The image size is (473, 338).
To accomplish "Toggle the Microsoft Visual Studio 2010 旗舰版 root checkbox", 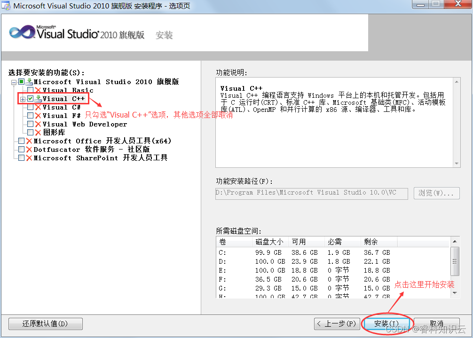I will [22, 82].
